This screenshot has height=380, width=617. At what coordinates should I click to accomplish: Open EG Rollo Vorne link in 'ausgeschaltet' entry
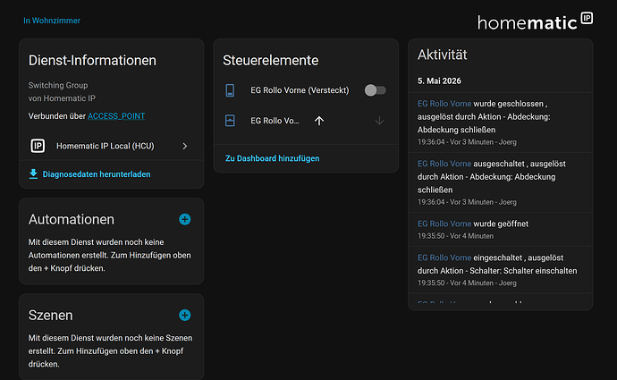444,164
